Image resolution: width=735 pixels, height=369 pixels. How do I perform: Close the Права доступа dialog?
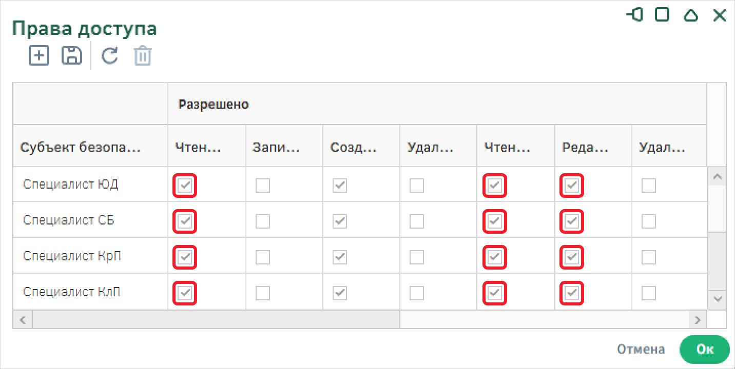click(720, 15)
